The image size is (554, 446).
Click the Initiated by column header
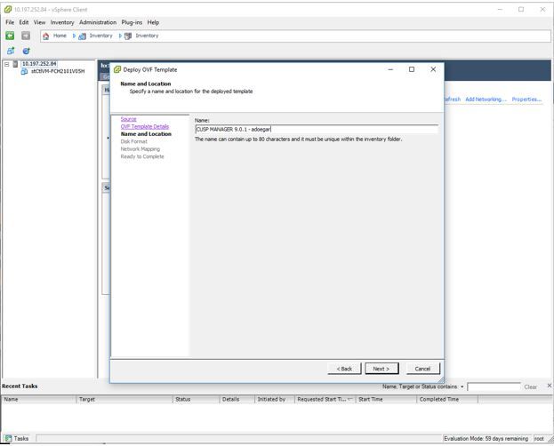coord(275,400)
